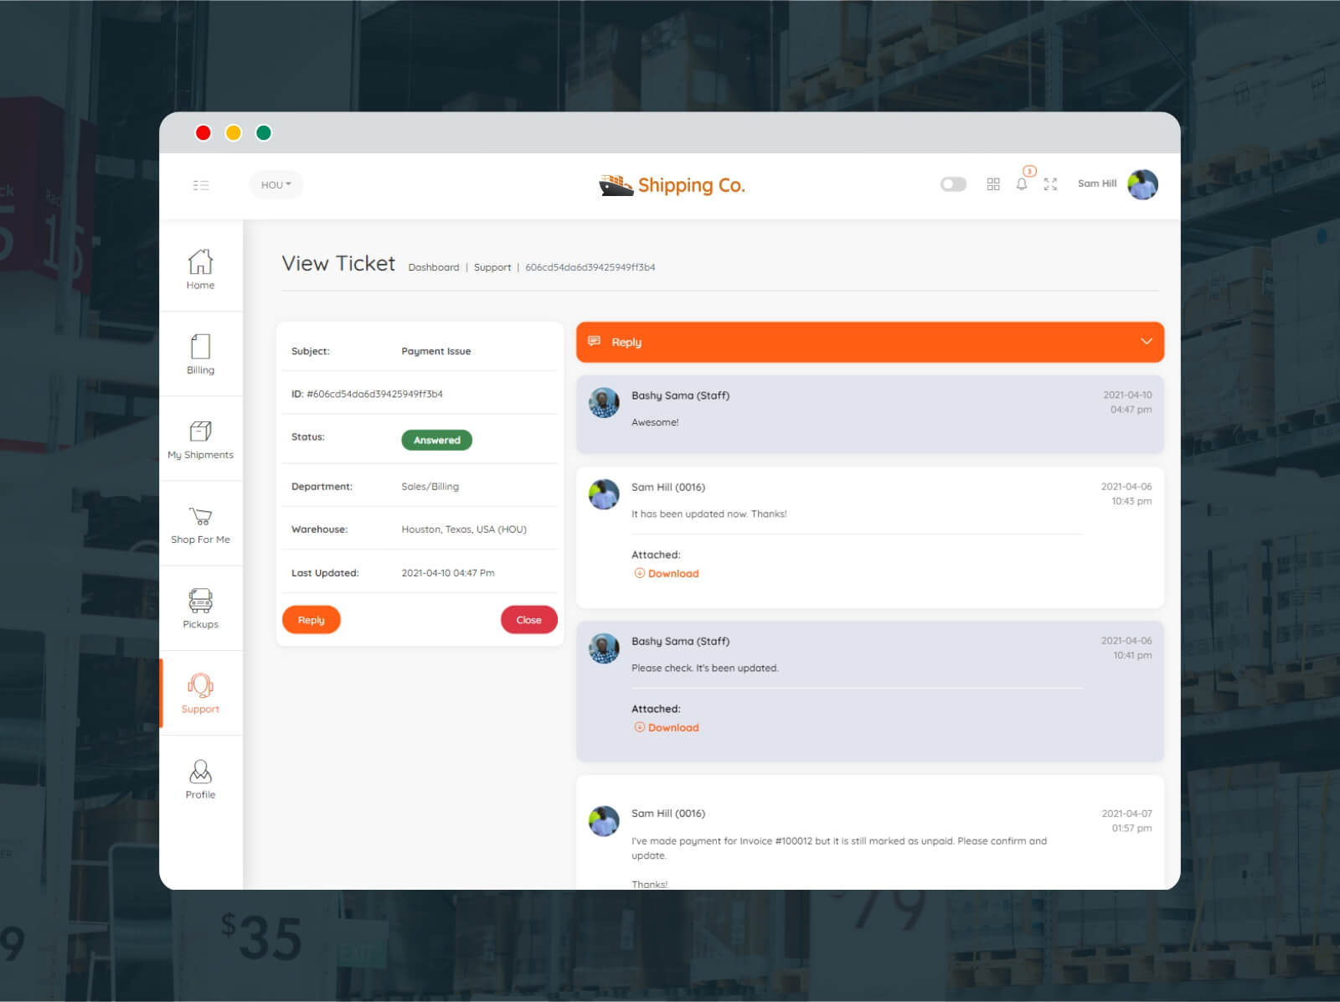1340x1002 pixels.
Task: Click Sam Hill's avatar on the invoice message
Action: click(604, 821)
